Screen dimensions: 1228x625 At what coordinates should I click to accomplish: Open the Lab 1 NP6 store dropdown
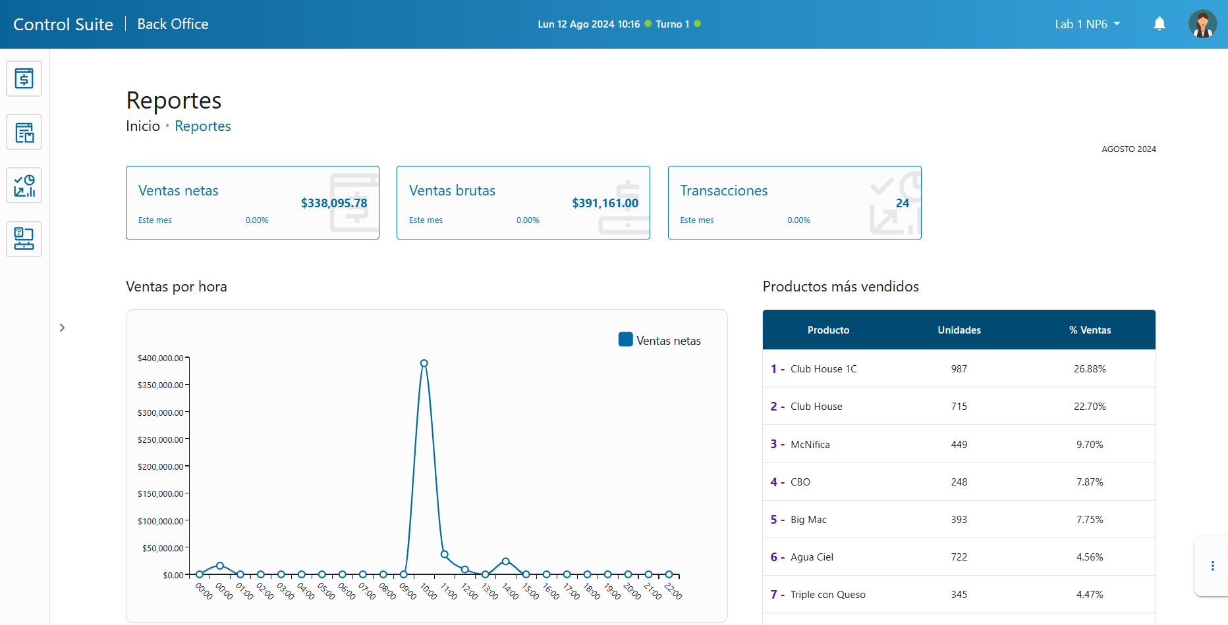[x=1087, y=24]
